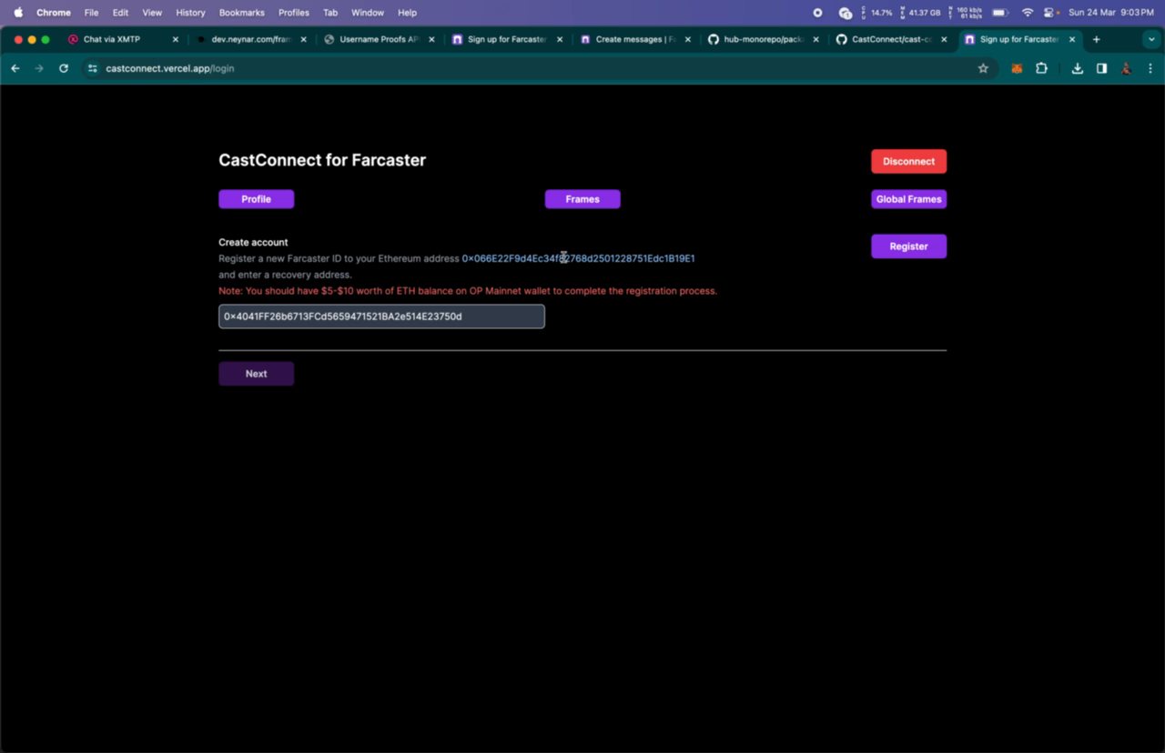
Task: Open site information icon in address bar
Action: click(x=92, y=68)
